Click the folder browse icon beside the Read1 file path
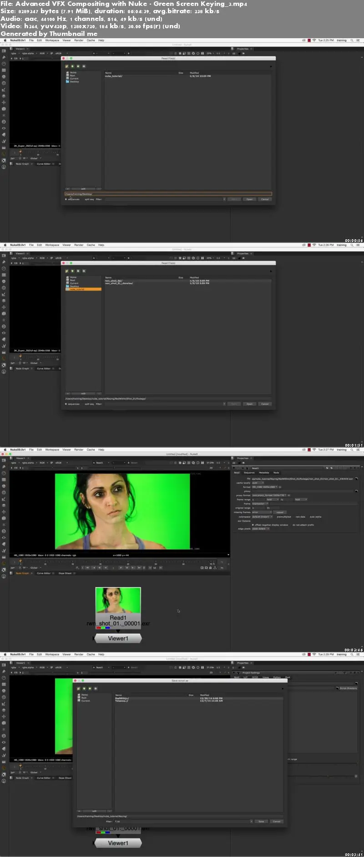Image resolution: width=364 pixels, height=857 pixels. [356, 479]
